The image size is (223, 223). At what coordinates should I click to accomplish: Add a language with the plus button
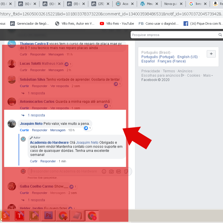tap(211, 54)
